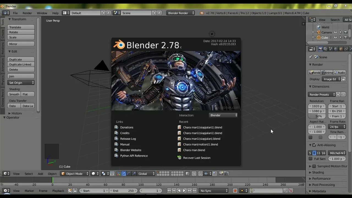
Task: Click the auto keyframe record button
Action: tap(235, 191)
